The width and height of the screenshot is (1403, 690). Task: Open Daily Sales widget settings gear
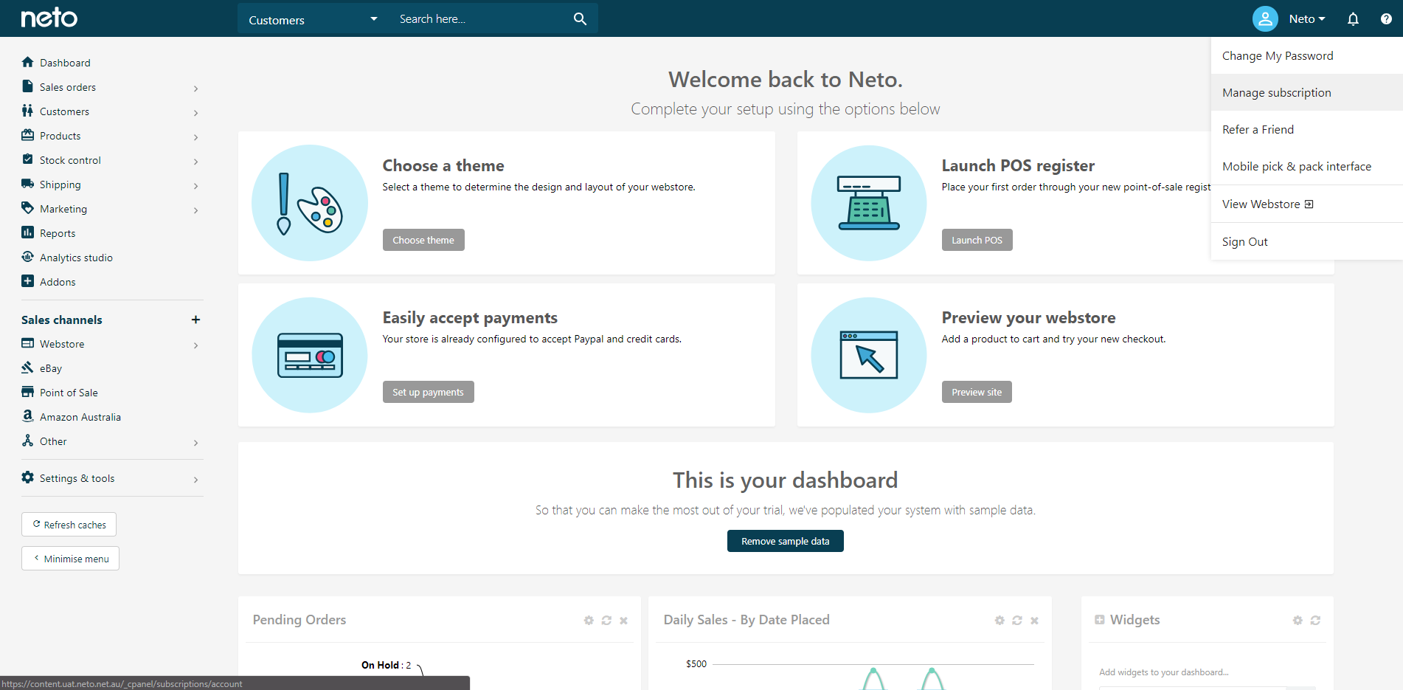(1000, 621)
